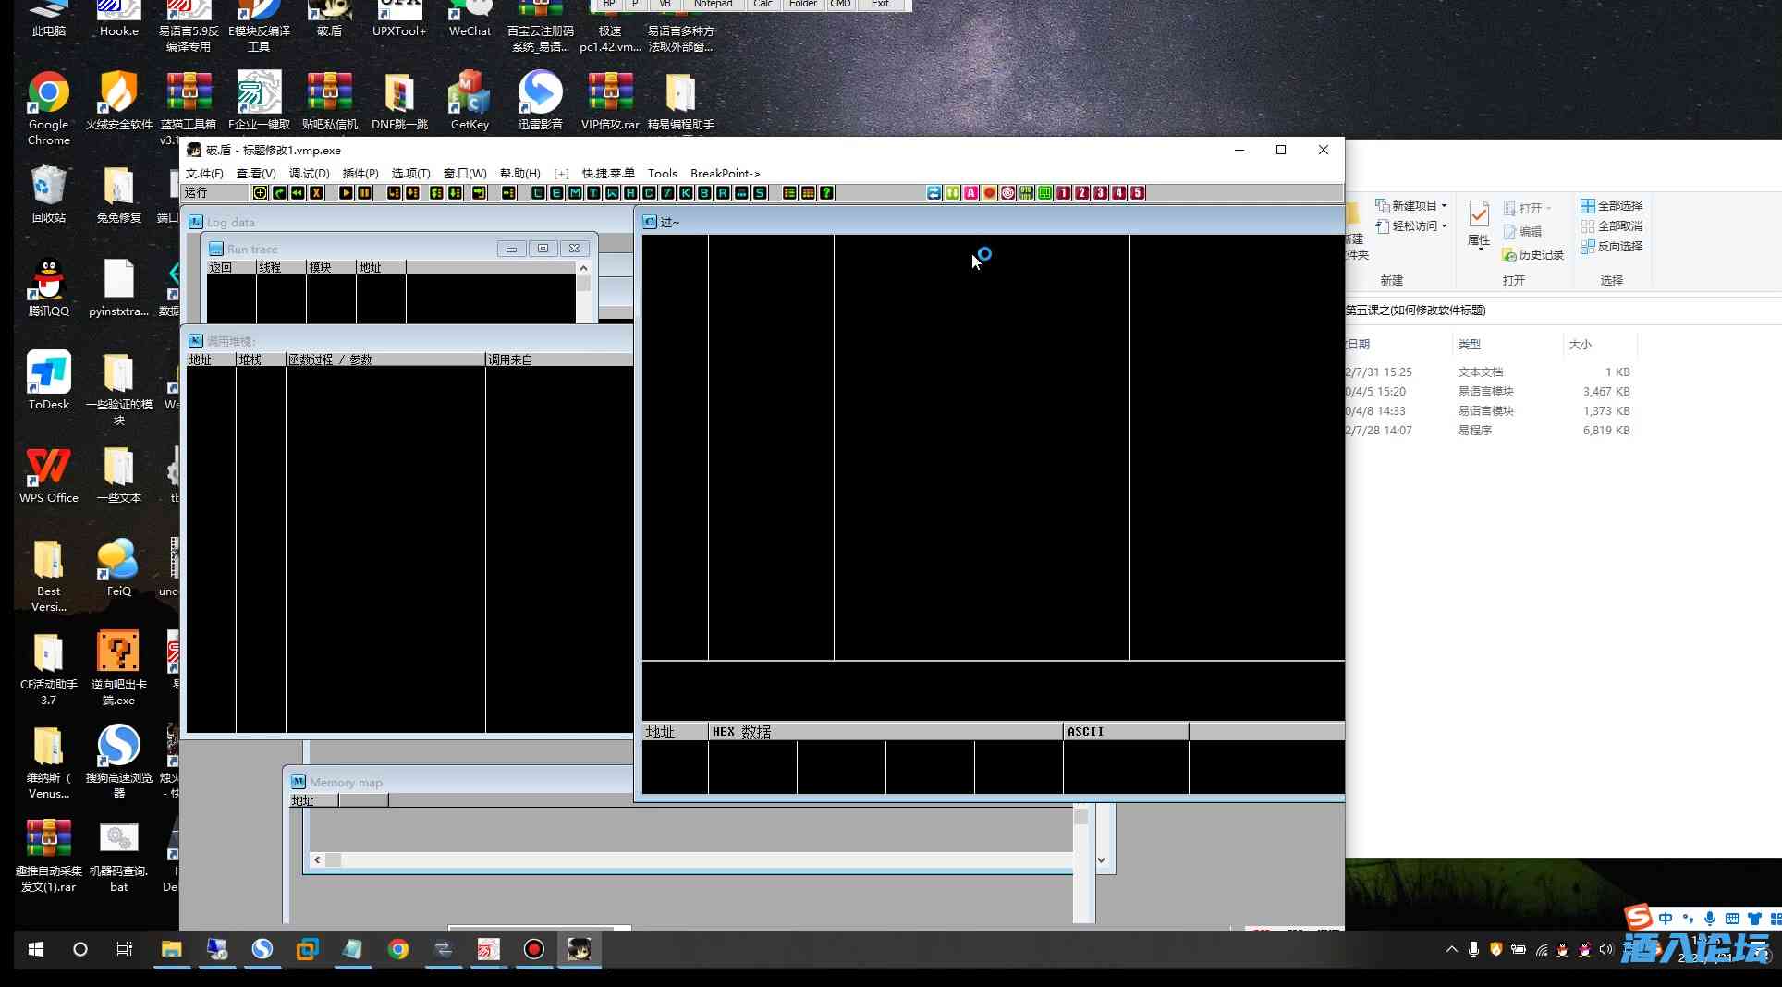Viewport: 1782px width, 987px height.
Task: Click the red number 5 toolbar button
Action: point(1137,193)
